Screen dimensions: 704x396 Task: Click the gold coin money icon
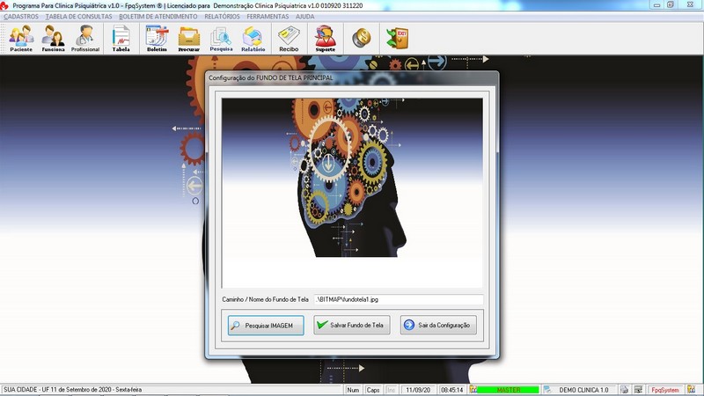[361, 38]
